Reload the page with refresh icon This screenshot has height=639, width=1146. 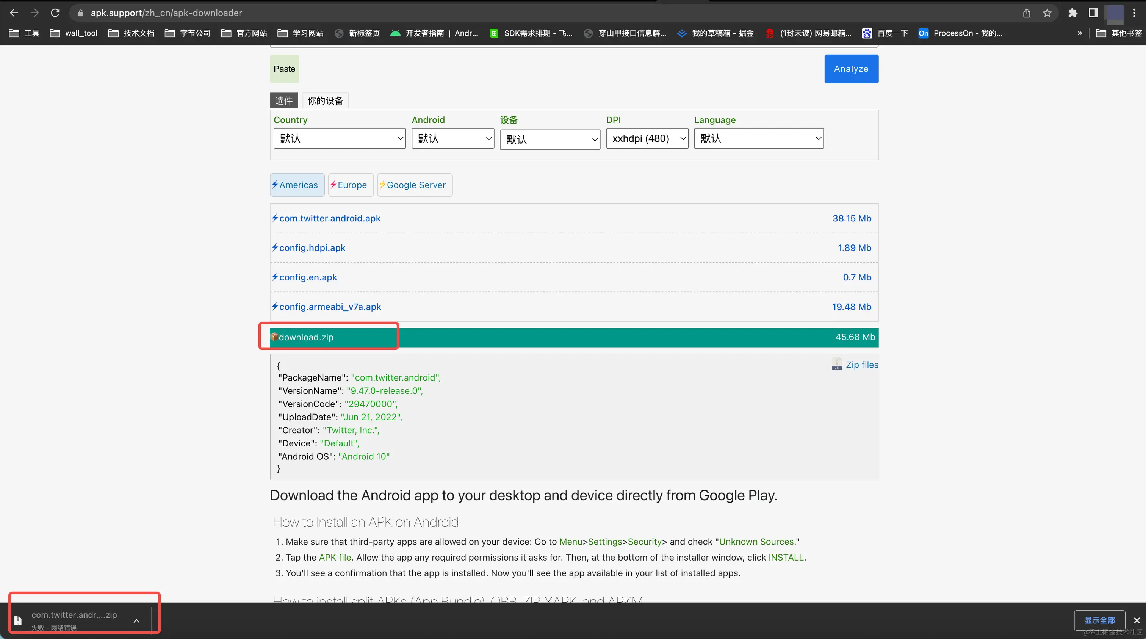pyautogui.click(x=55, y=13)
